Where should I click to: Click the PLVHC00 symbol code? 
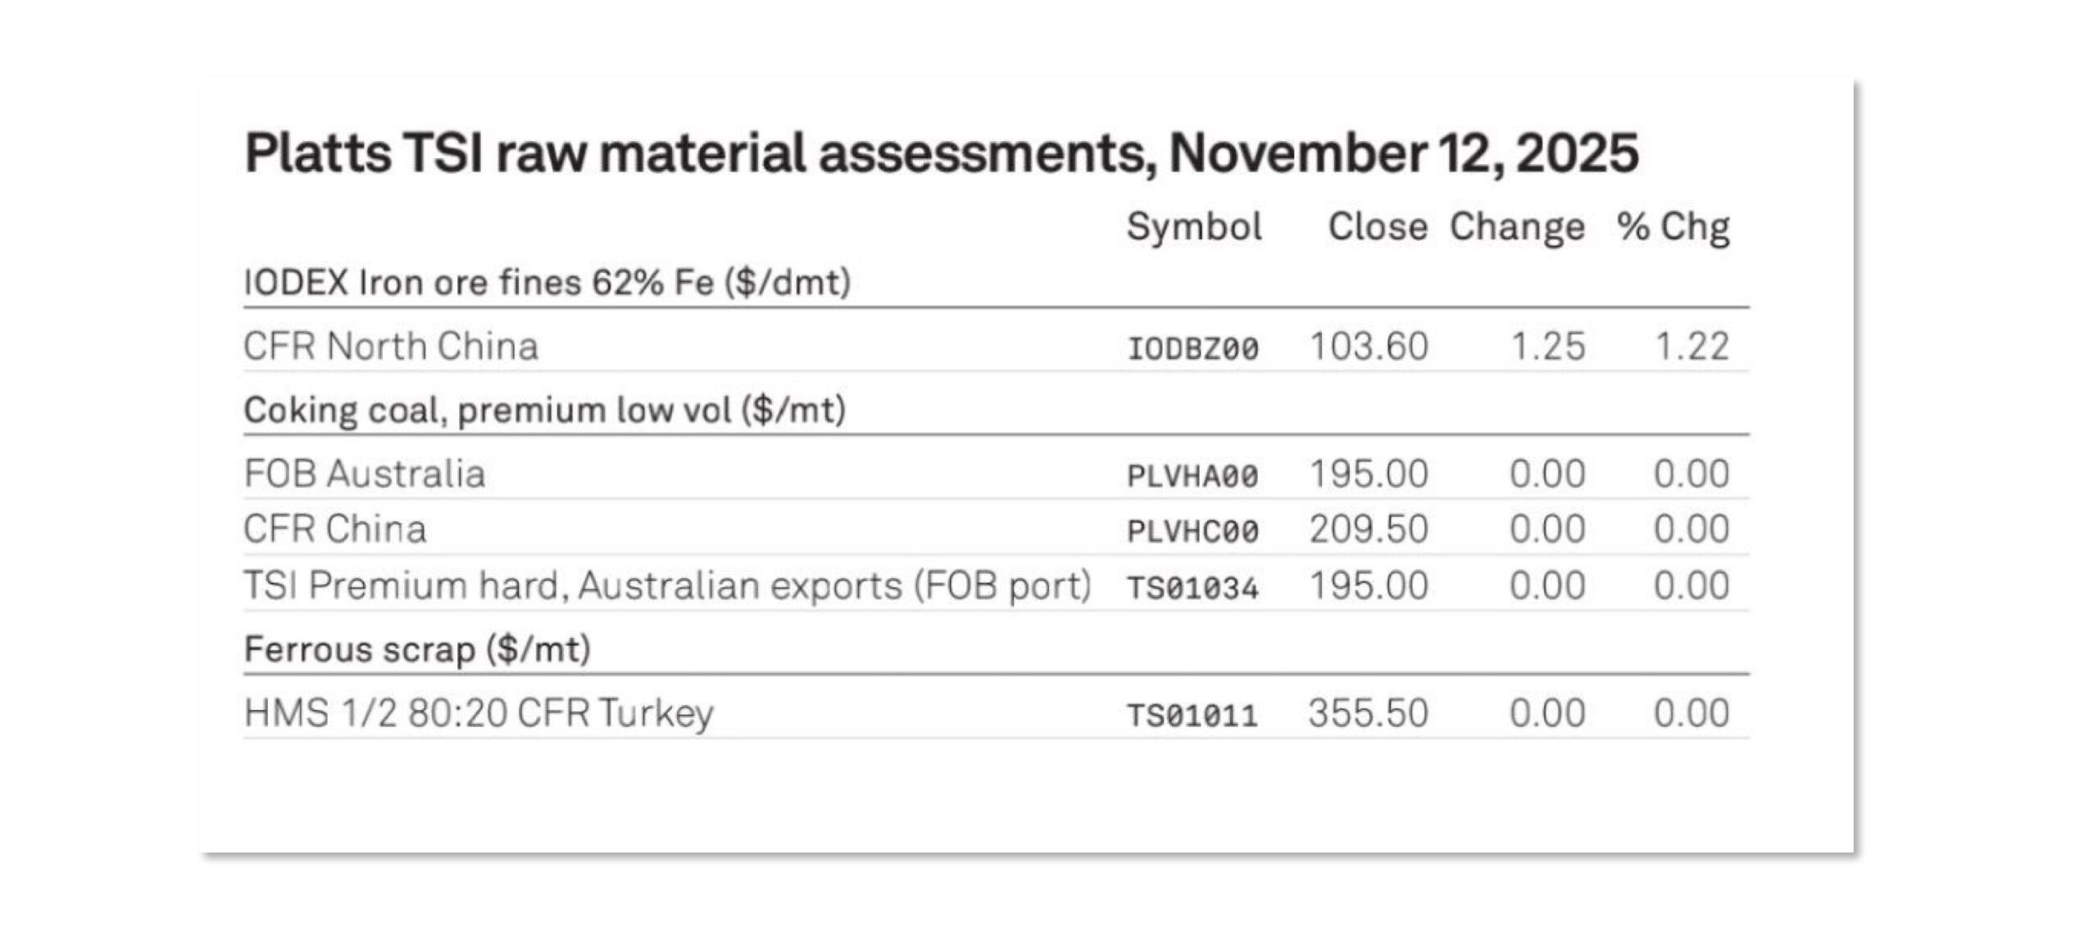[1192, 532]
